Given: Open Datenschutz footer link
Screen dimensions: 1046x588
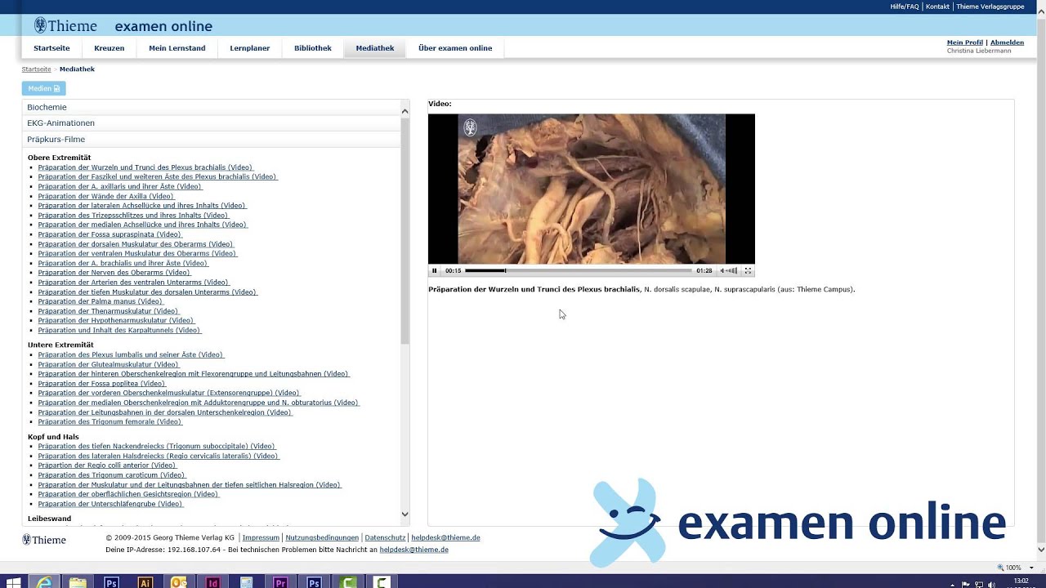Looking at the screenshot, I should point(385,538).
